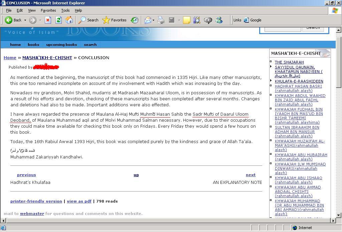Open HADHRAT HASAN BASRI sidebar link
This screenshot has width=342, height=232.
(298, 88)
